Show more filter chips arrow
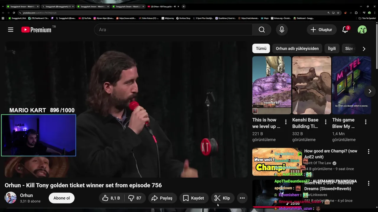The width and height of the screenshot is (378, 212). pyautogui.click(x=364, y=49)
